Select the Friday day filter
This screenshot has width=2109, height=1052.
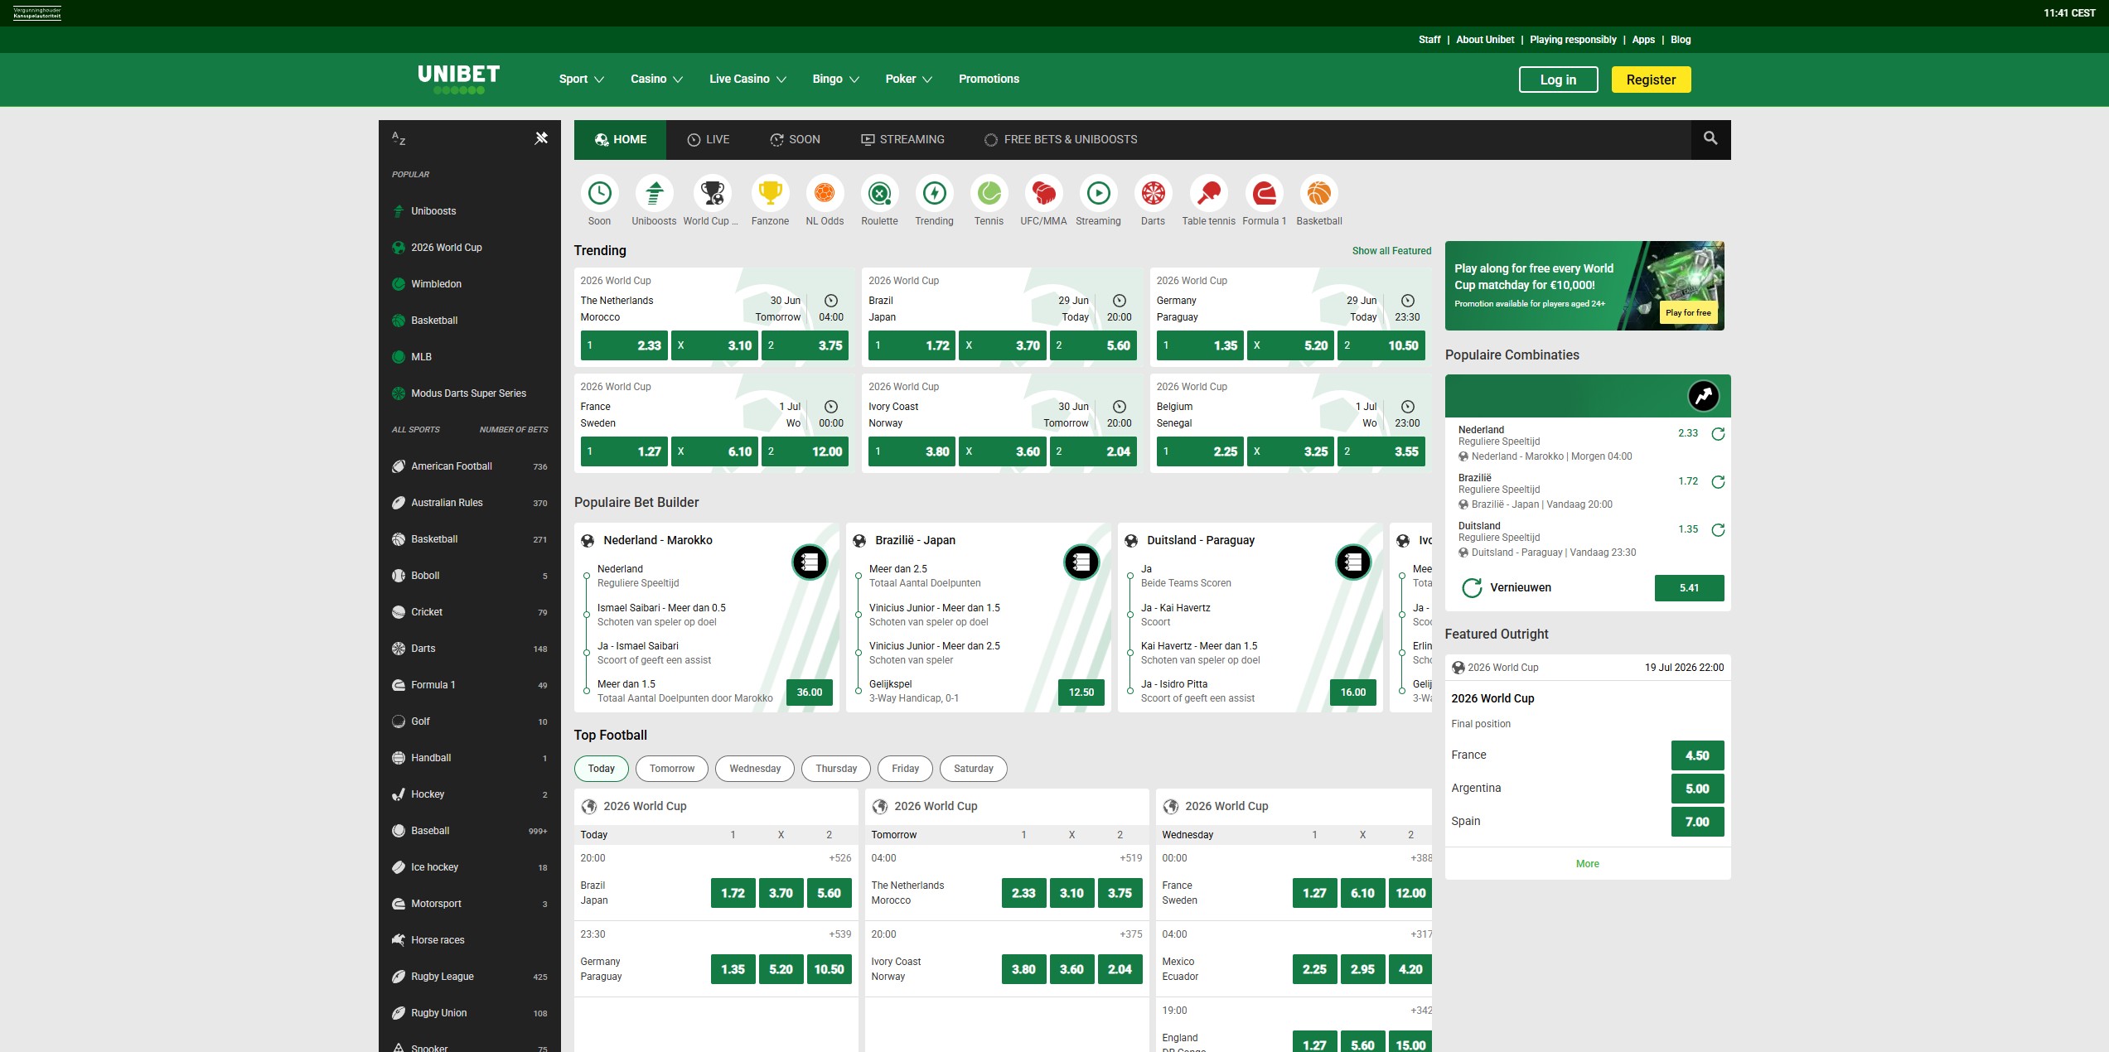click(x=905, y=769)
